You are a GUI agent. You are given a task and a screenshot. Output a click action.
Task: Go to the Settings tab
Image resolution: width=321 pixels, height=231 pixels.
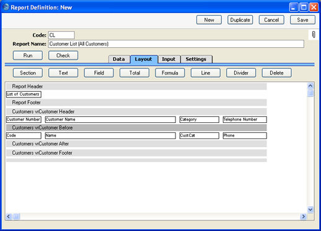[196, 59]
